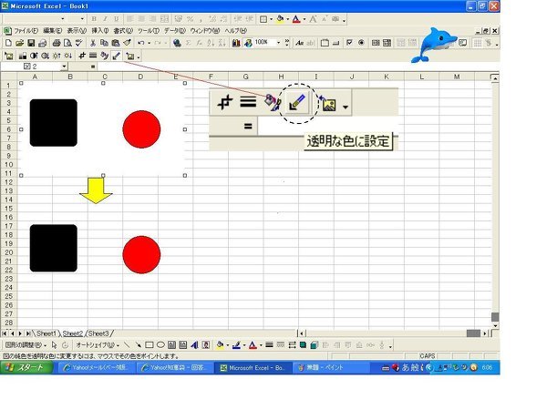This screenshot has width=547, height=410.
Task: Save the workbook with floppy icon
Action: 31,43
